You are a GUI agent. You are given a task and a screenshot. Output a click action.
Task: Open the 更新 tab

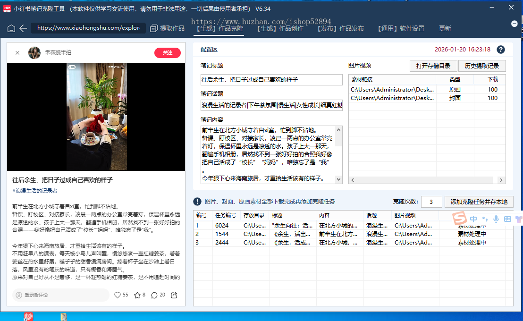445,29
